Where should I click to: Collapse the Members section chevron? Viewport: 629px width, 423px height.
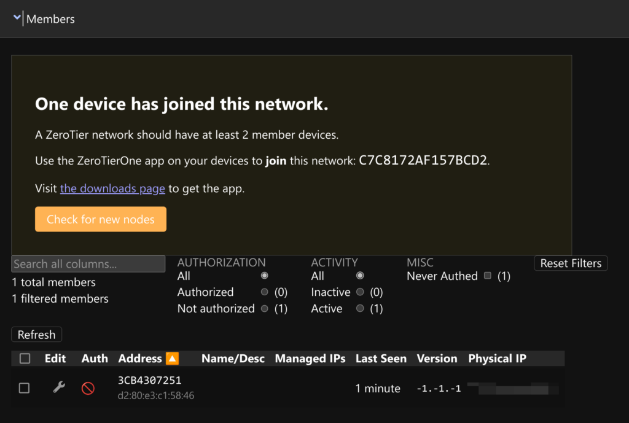[17, 18]
